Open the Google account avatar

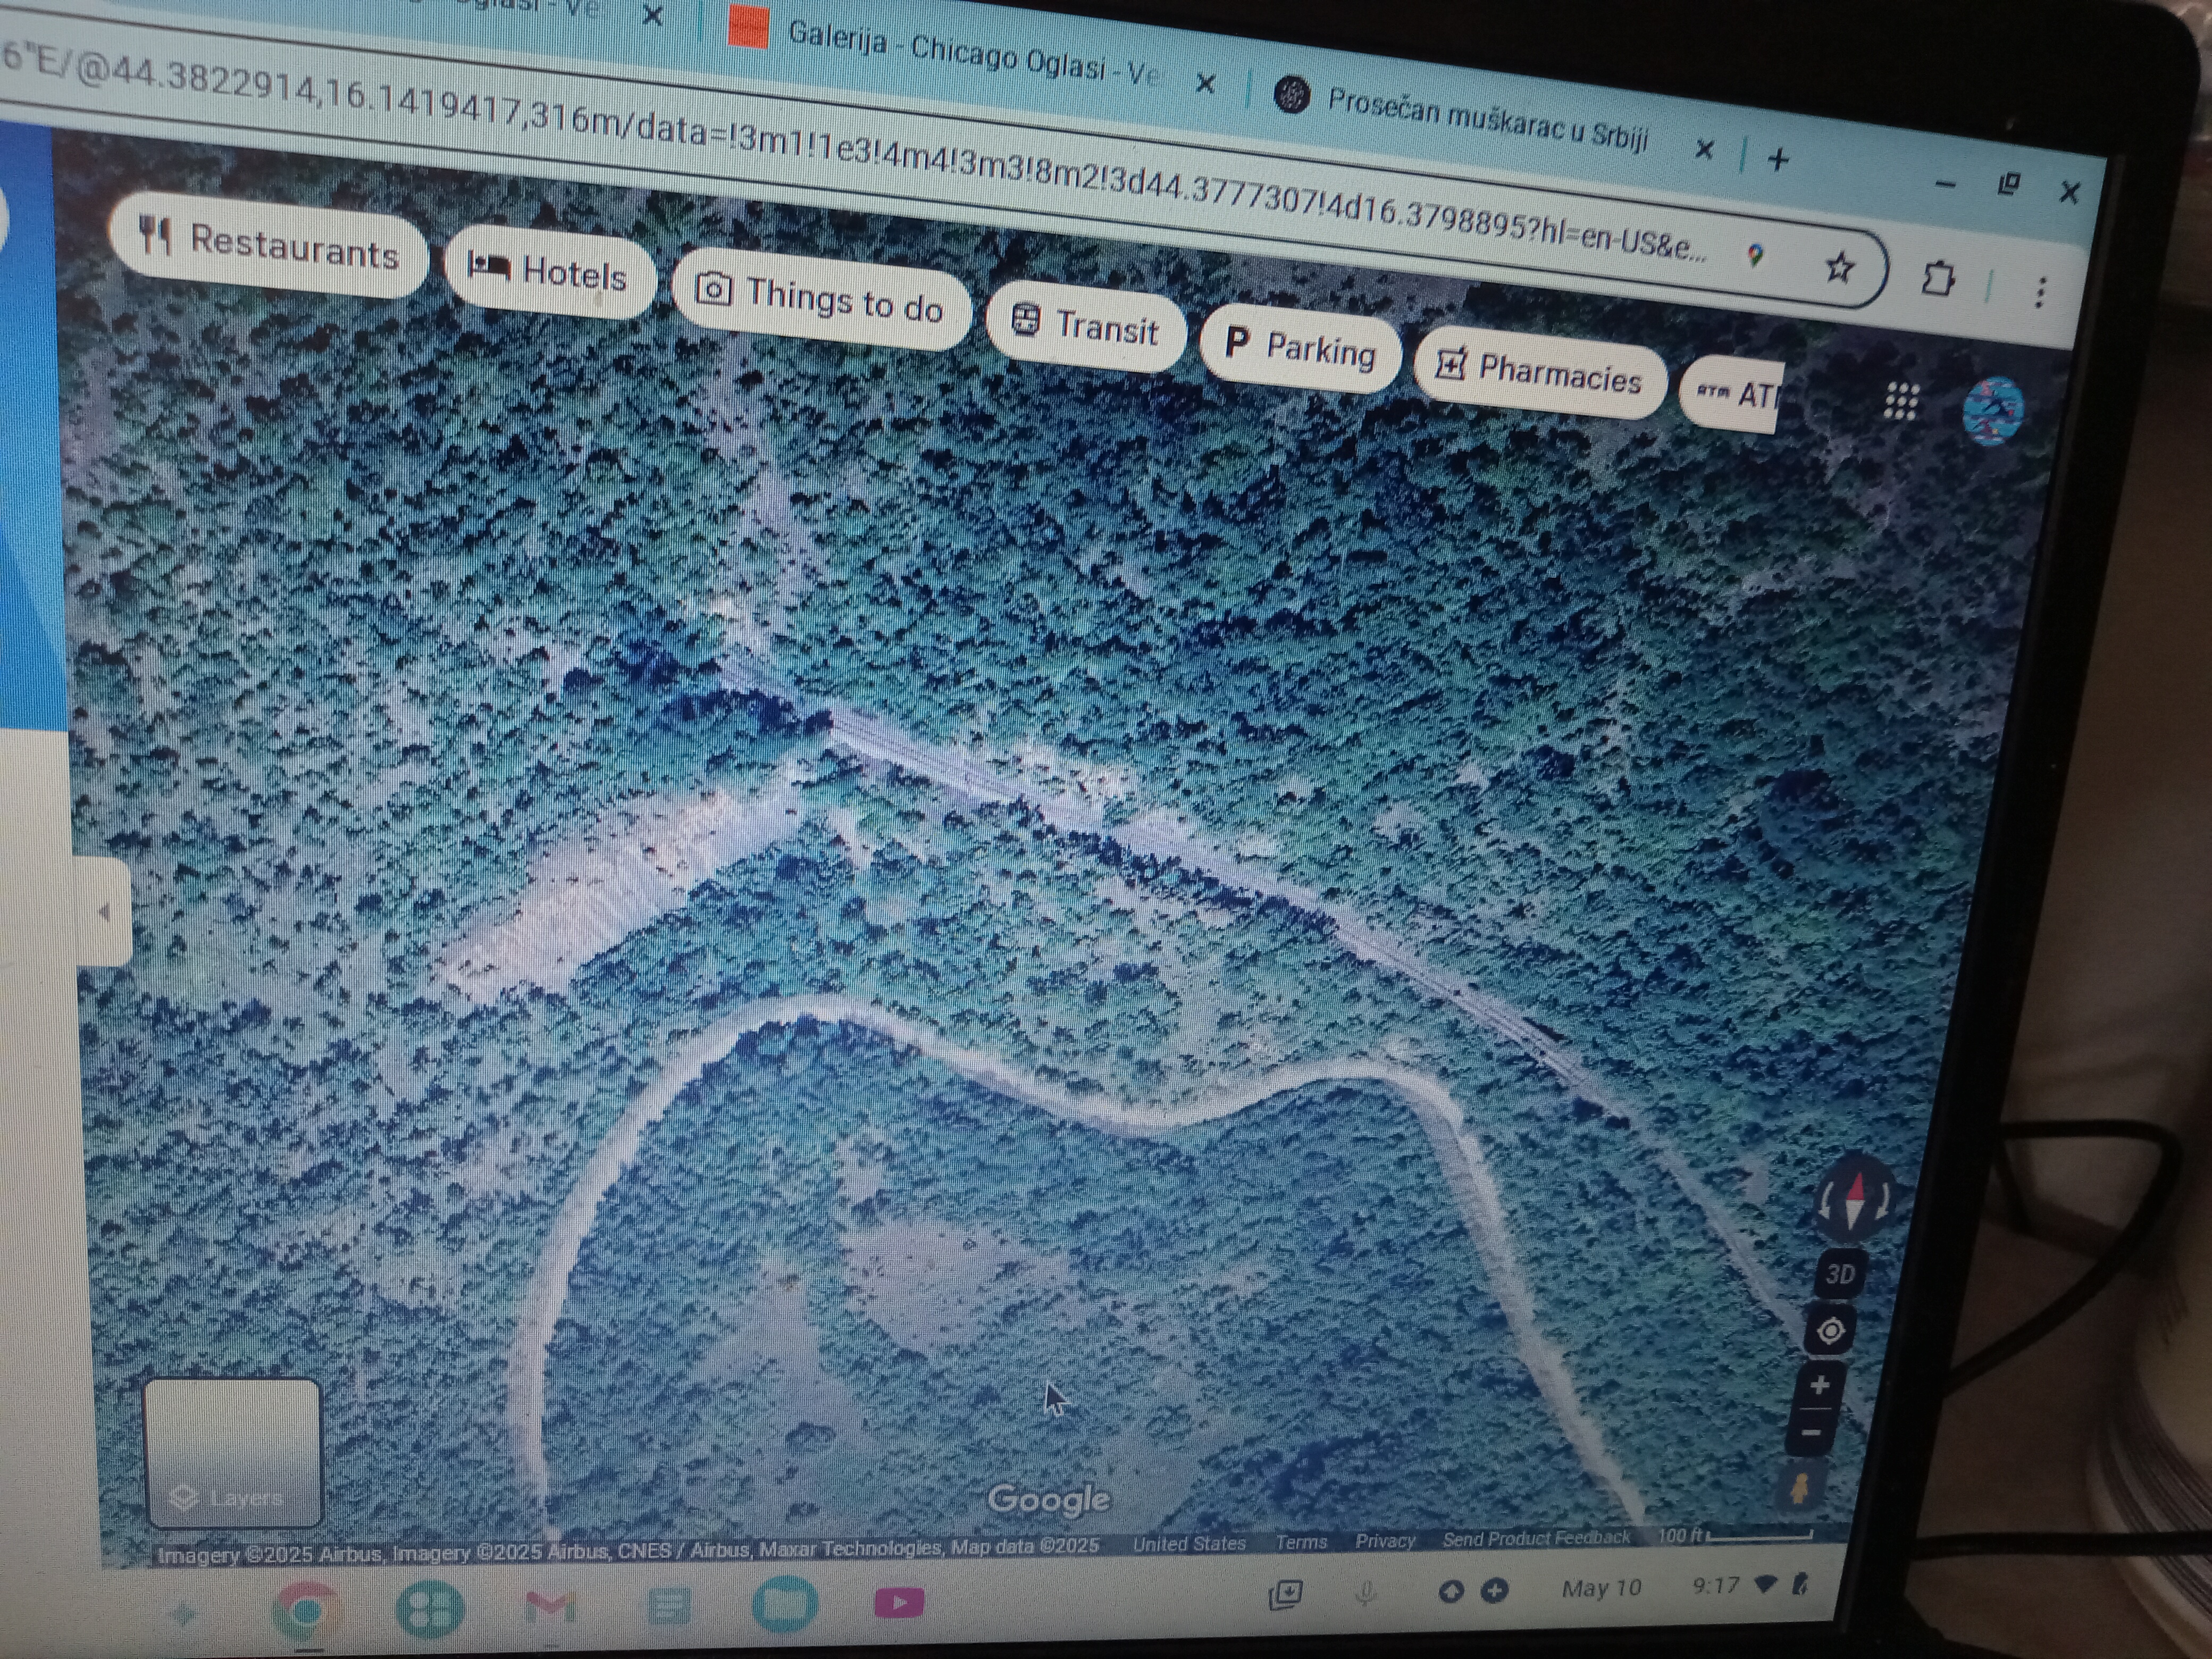pos(1992,409)
